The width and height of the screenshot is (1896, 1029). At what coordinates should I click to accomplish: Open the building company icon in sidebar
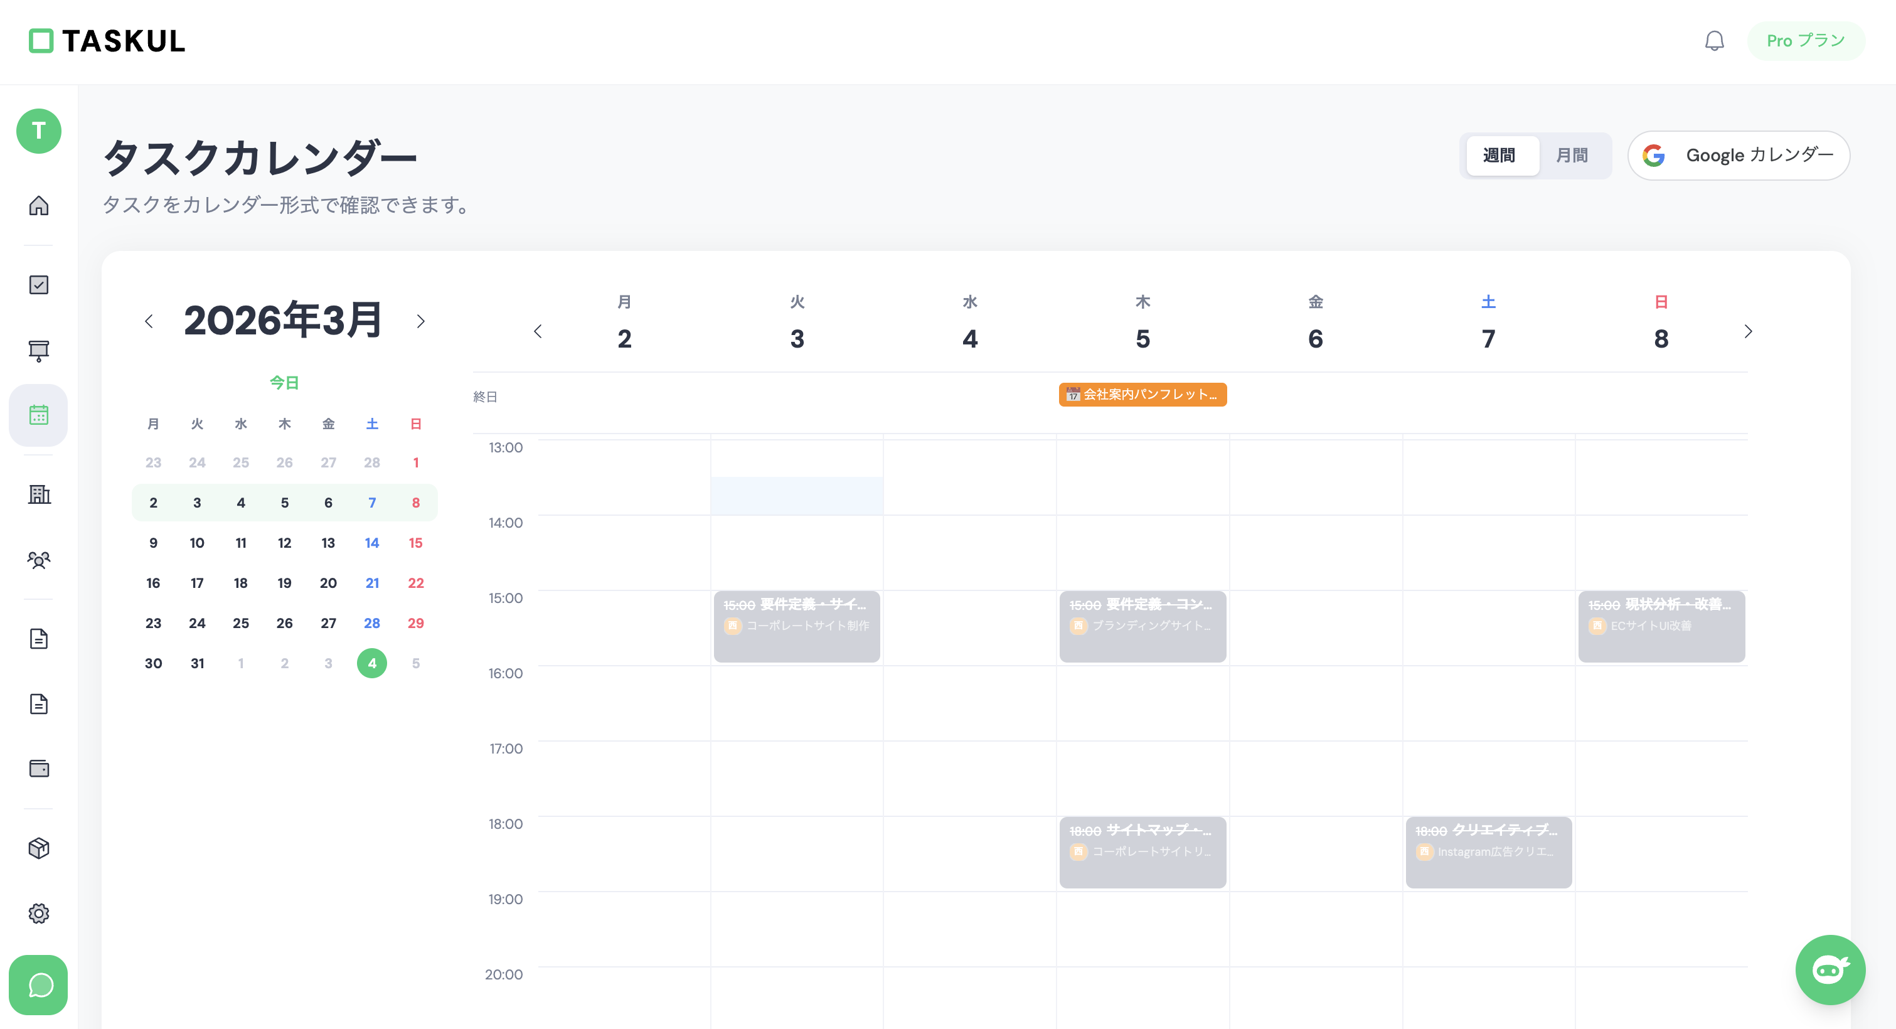pyautogui.click(x=39, y=494)
